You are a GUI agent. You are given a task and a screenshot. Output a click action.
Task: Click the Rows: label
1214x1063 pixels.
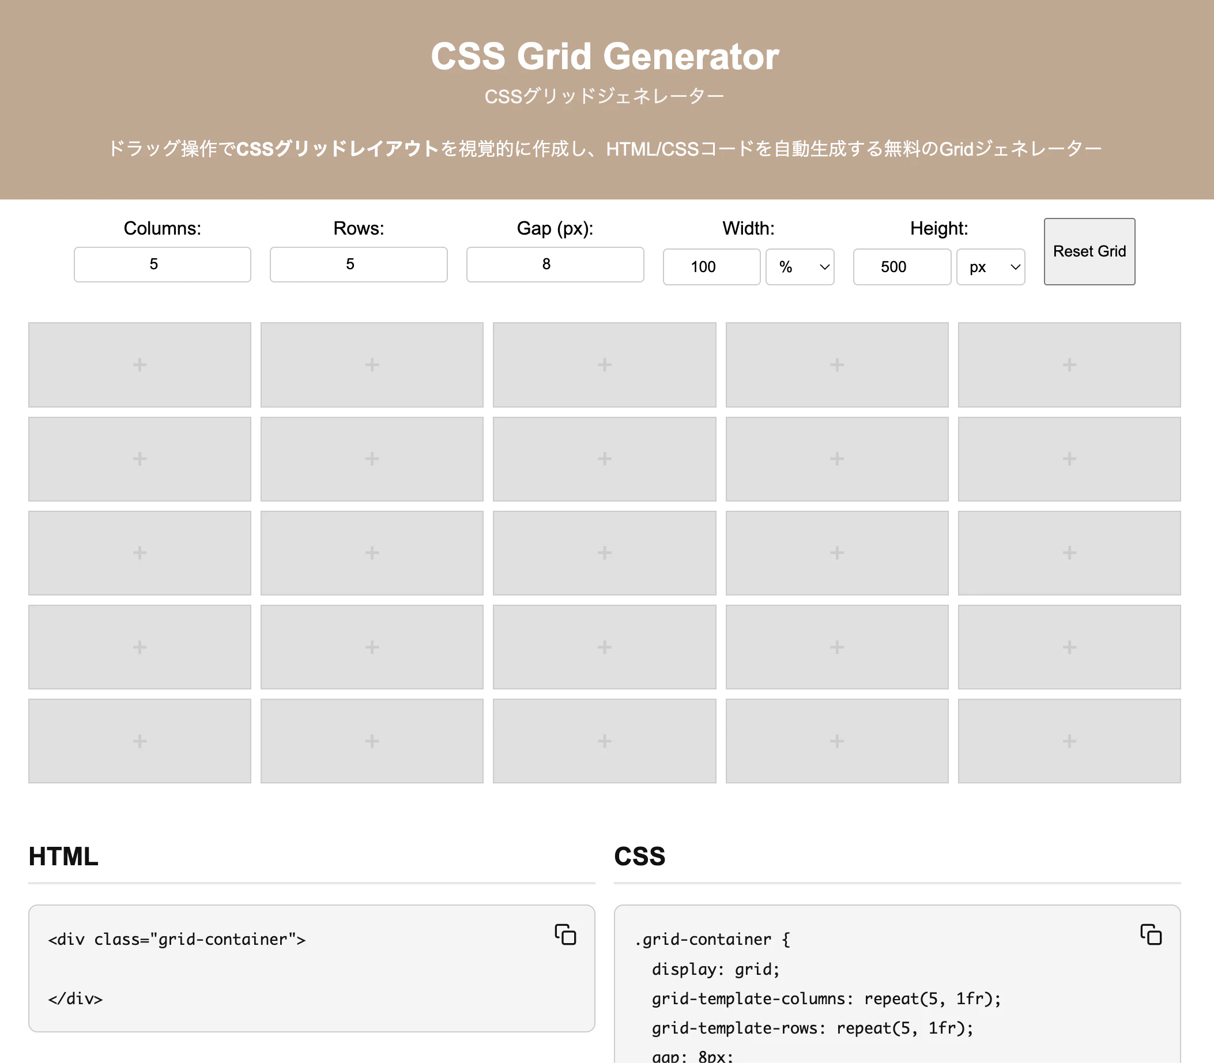click(358, 228)
